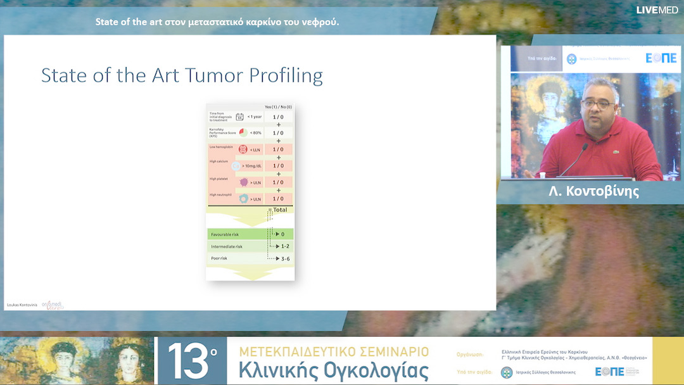
Task: Click the 'State of the Art Tumor Profiling' heading
Action: [182, 75]
